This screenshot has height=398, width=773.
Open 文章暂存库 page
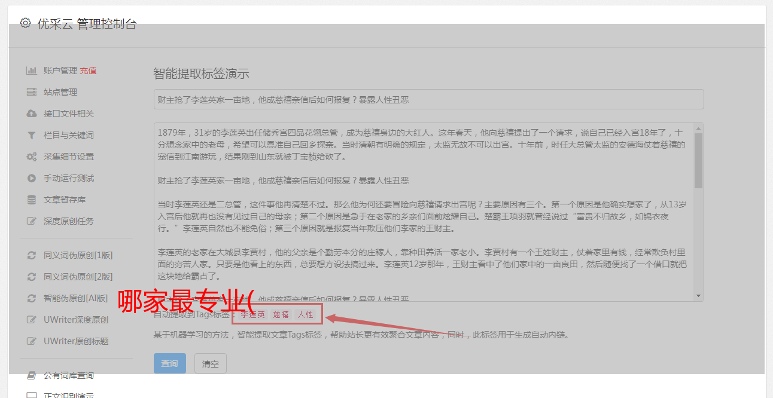pyautogui.click(x=65, y=200)
